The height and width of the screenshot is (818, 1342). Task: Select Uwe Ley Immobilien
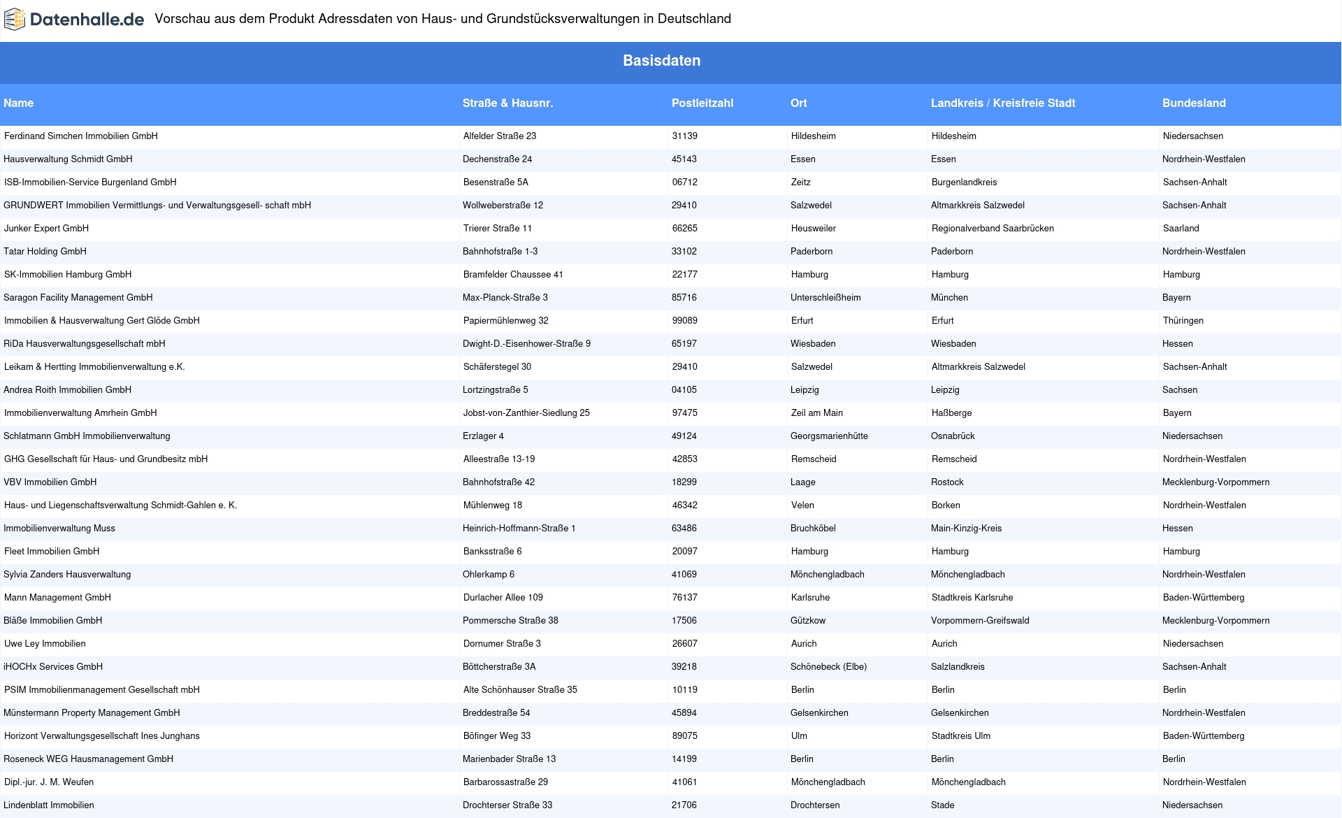tap(45, 644)
